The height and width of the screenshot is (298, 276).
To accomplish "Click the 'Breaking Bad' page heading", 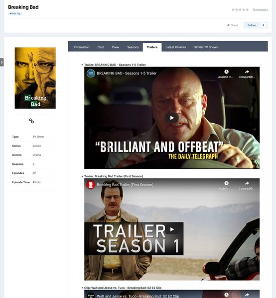I will [23, 7].
